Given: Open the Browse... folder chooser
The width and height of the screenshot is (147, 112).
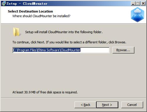Looking at the screenshot, I should click(123, 50).
